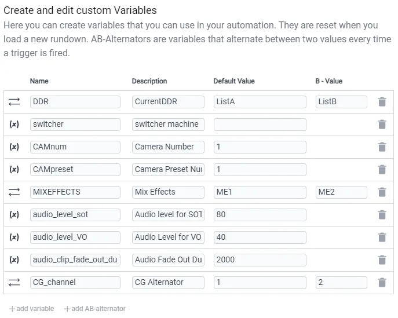Add a new AB-alternator
The width and height of the screenshot is (398, 318).
point(95,309)
